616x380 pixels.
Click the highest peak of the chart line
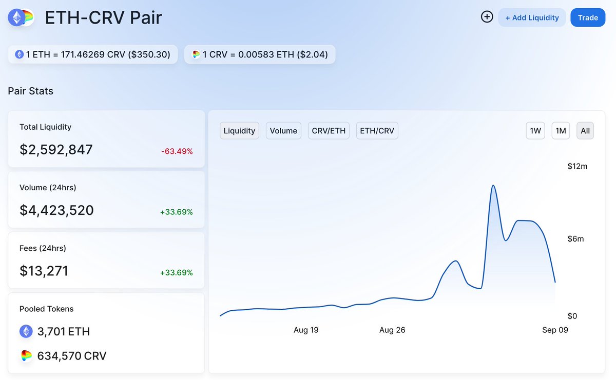[x=493, y=186]
